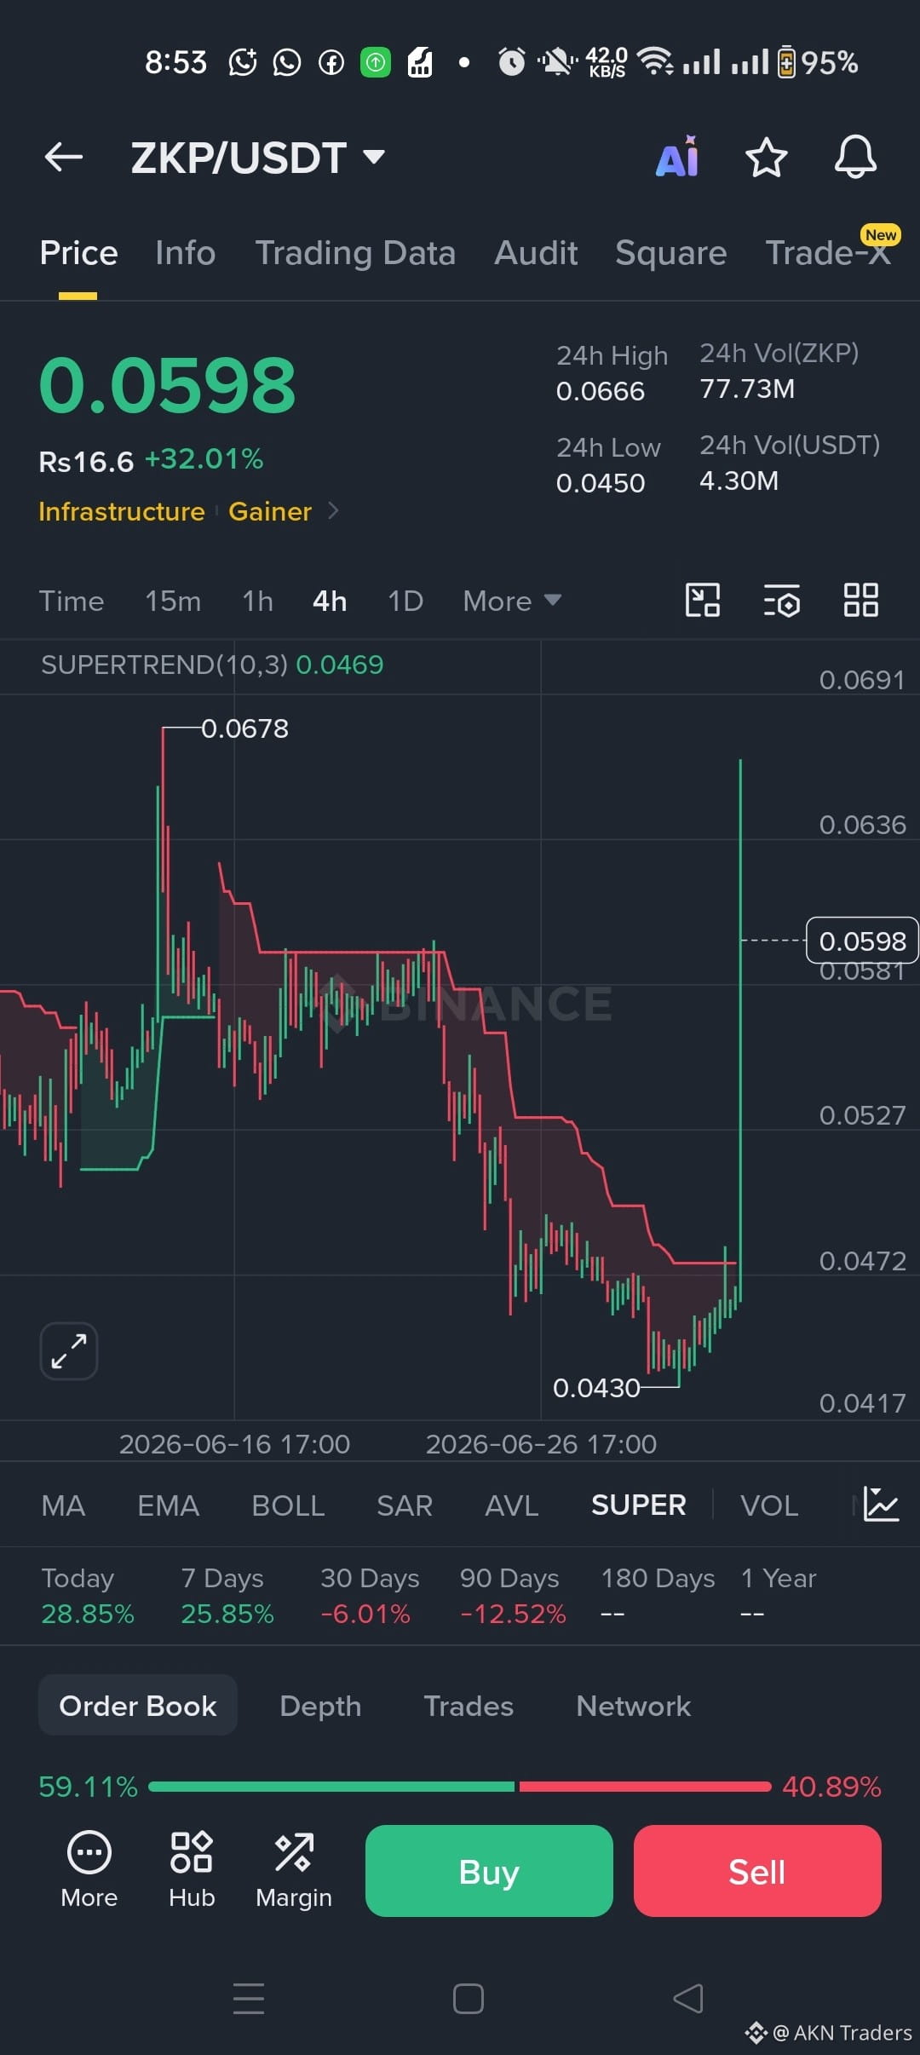Select the Price tab
920x2055 pixels.
tap(78, 253)
